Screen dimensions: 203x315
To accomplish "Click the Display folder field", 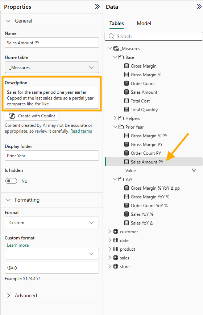I will click(52, 156).
